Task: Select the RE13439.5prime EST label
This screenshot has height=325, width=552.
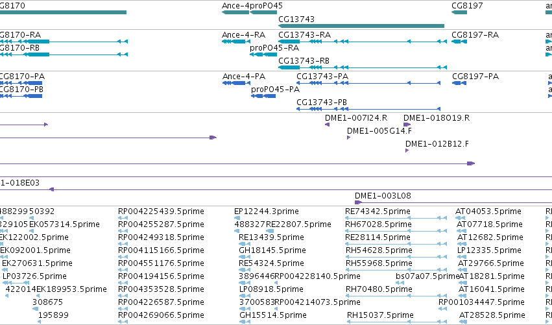Action: [x=271, y=237]
